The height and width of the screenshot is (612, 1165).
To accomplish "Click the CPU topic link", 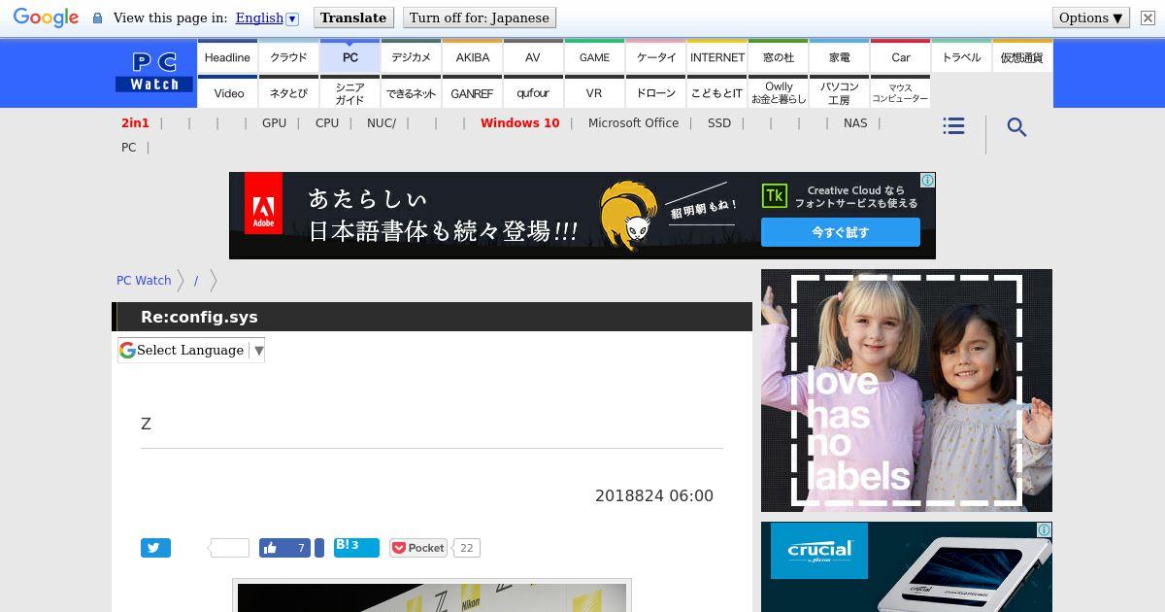I will coord(327,122).
